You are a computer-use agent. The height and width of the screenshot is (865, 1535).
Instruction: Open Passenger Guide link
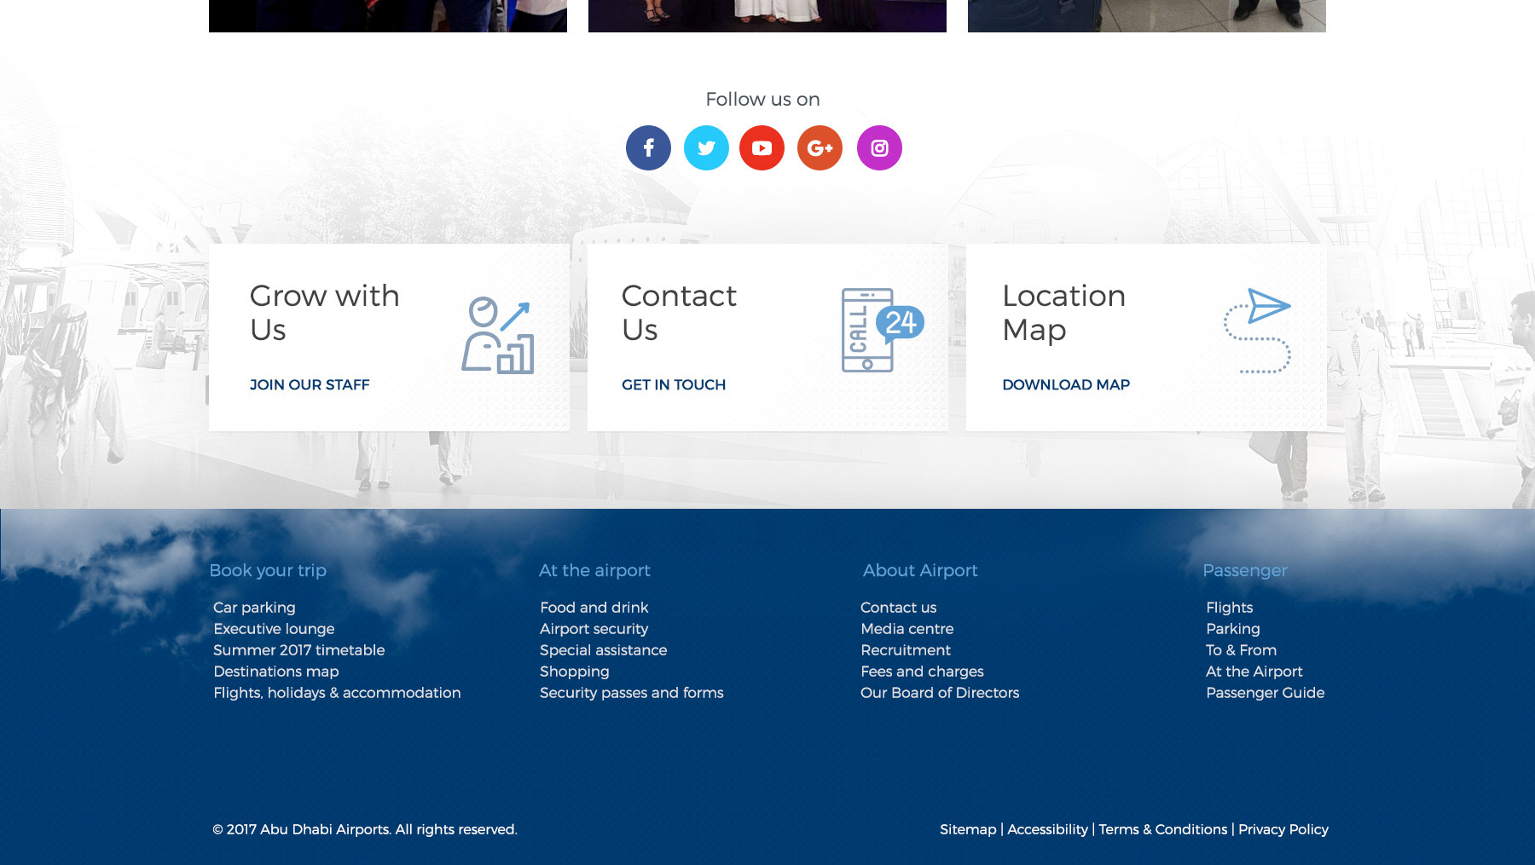click(x=1265, y=693)
